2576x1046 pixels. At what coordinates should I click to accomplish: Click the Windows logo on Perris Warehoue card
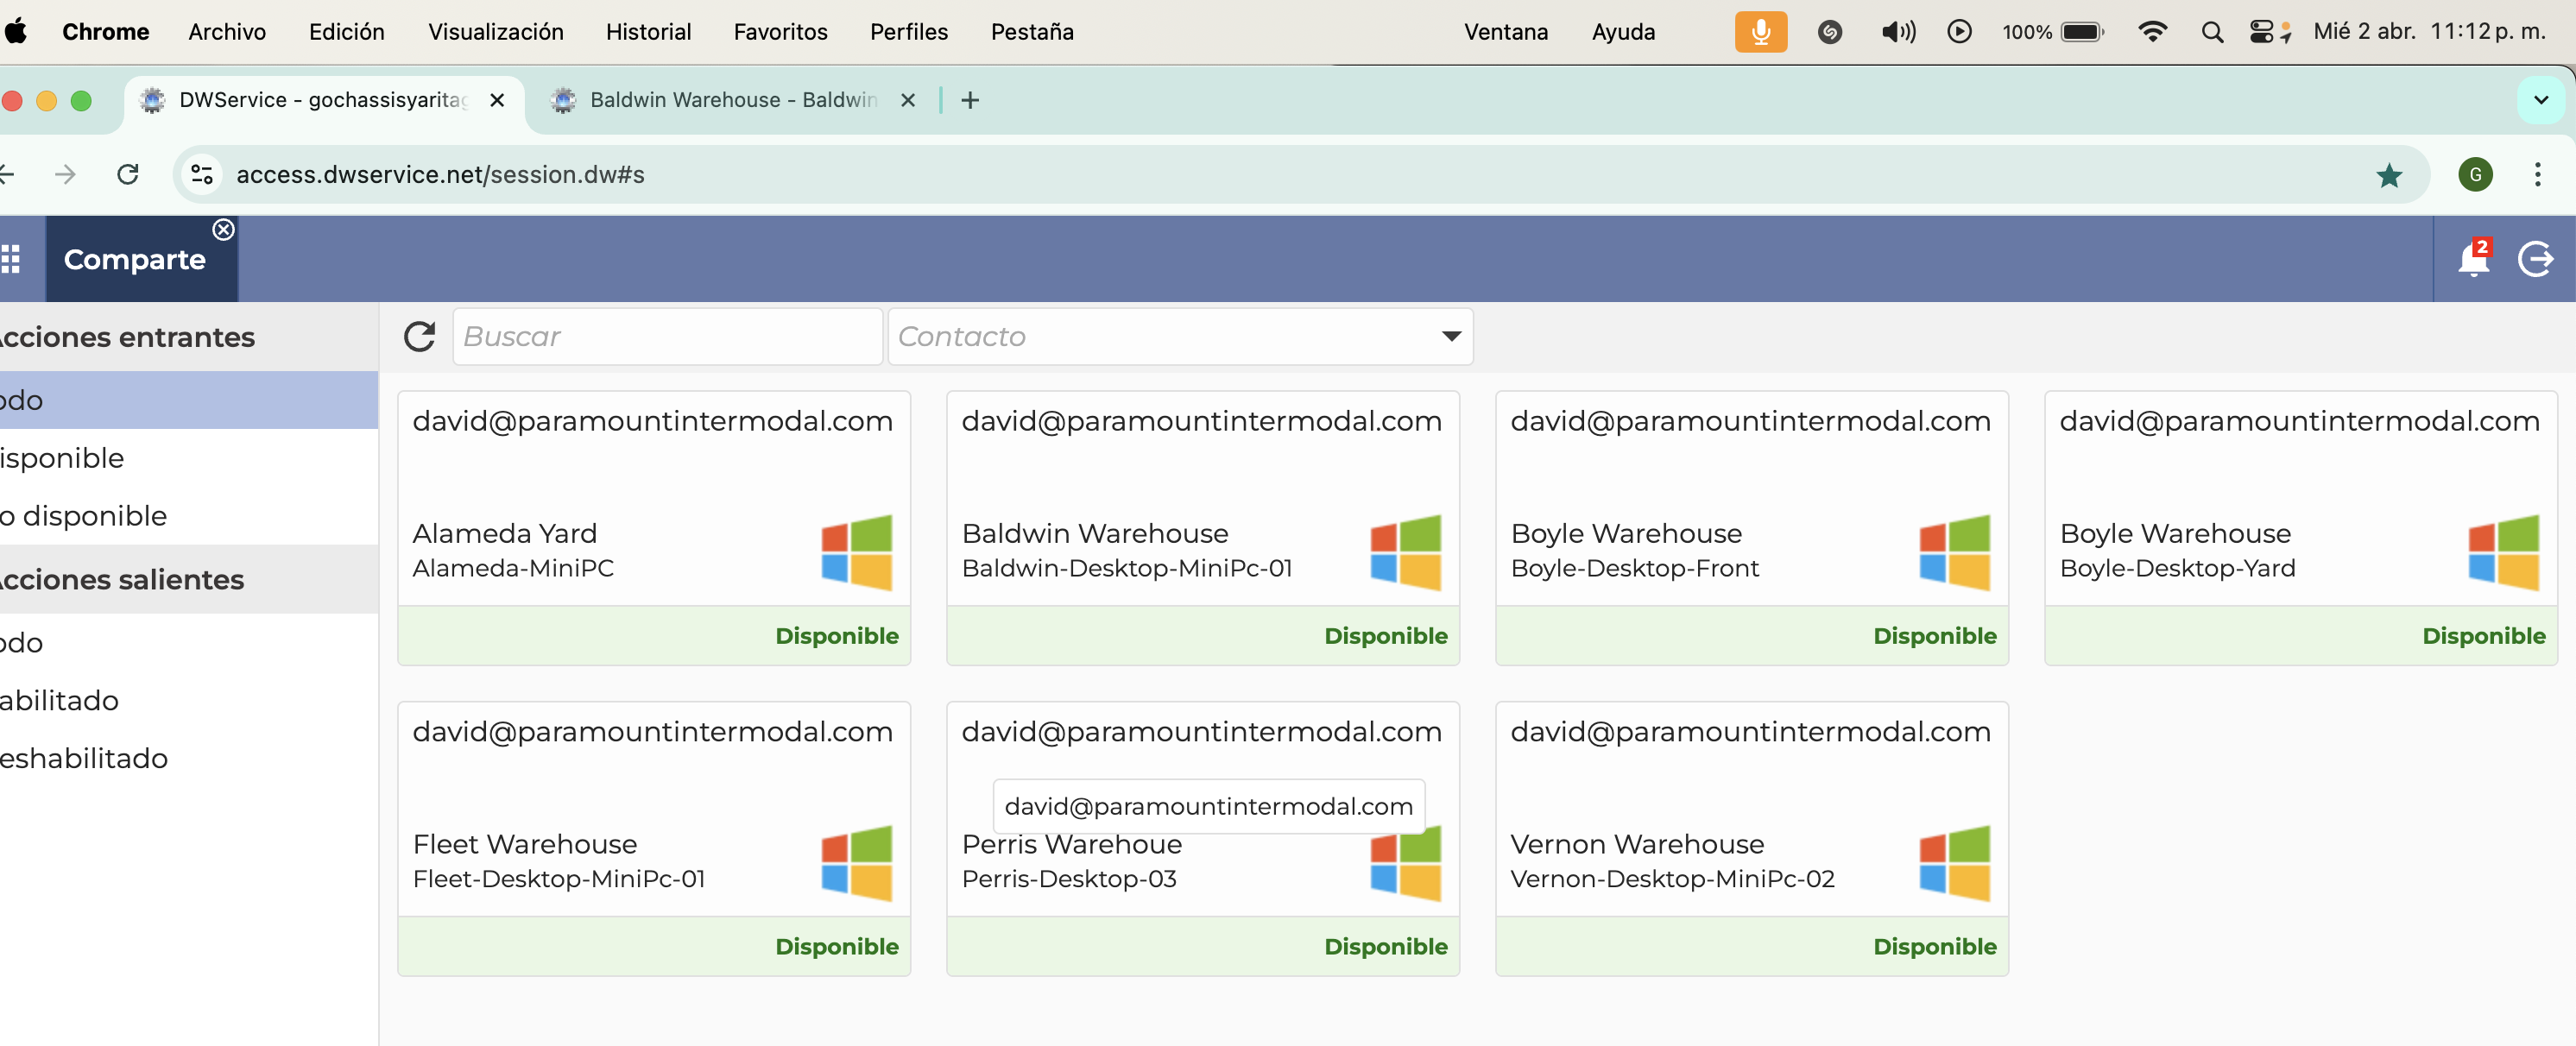1406,866
